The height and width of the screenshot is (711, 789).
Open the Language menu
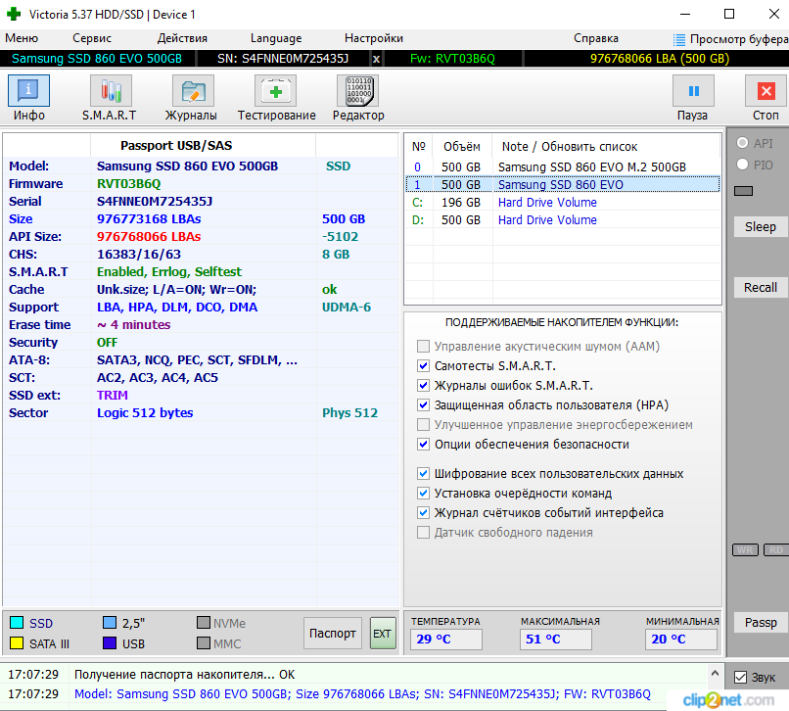276,38
